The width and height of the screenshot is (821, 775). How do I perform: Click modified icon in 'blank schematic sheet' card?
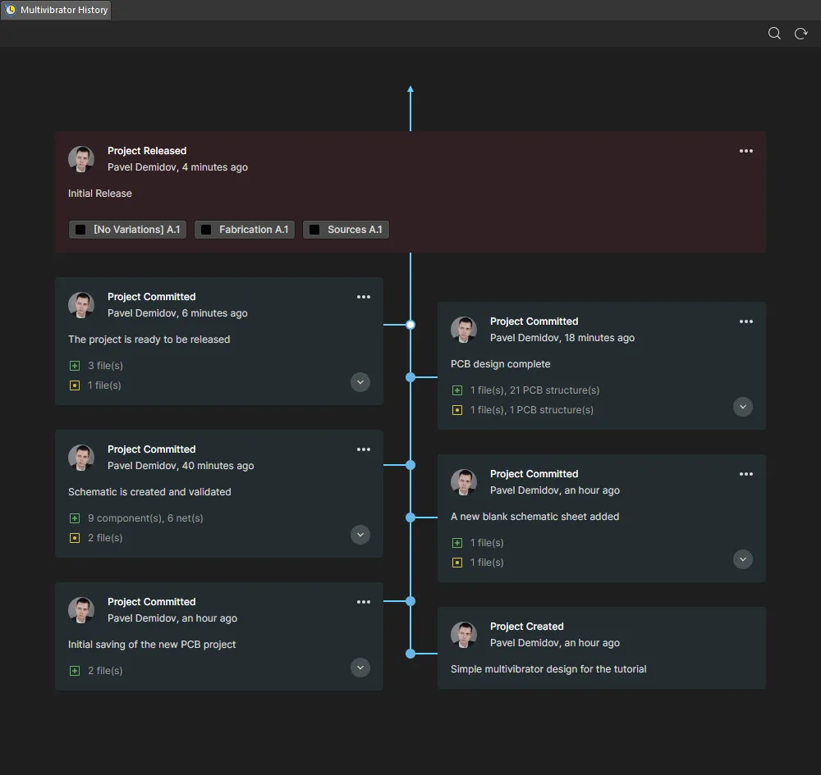457,563
